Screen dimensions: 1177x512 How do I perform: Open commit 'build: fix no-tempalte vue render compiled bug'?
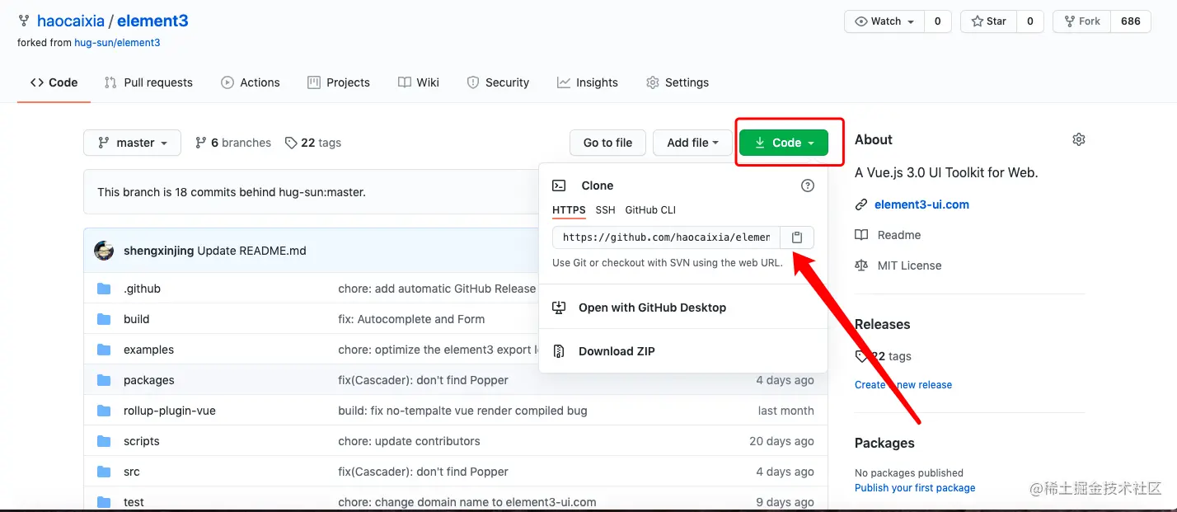coord(462,411)
